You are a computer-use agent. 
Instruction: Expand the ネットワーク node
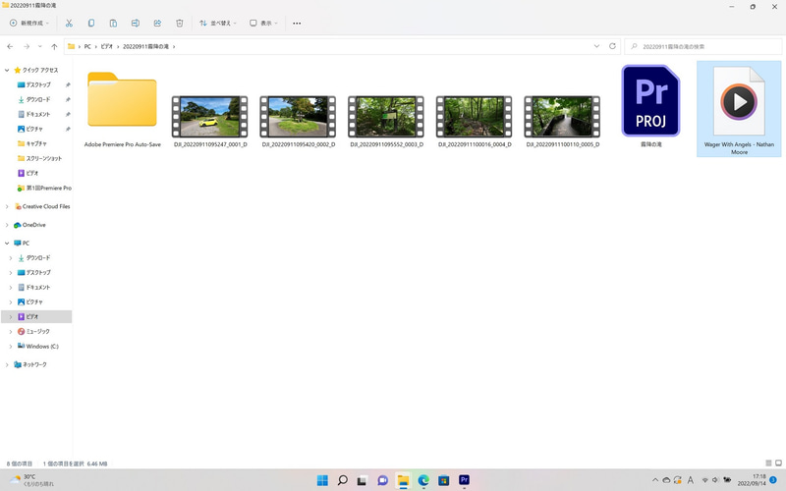pyautogui.click(x=7, y=364)
